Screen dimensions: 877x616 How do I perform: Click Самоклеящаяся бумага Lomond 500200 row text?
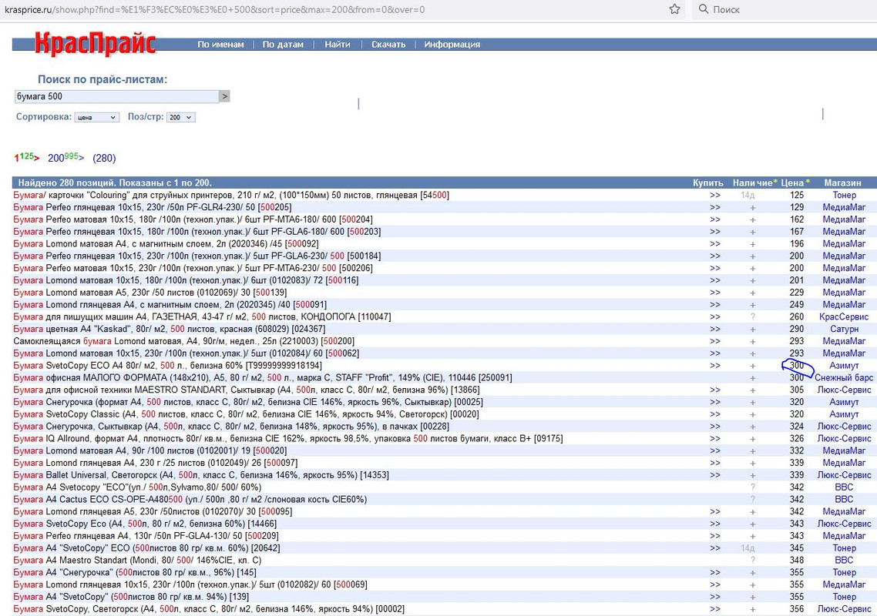coord(183,341)
